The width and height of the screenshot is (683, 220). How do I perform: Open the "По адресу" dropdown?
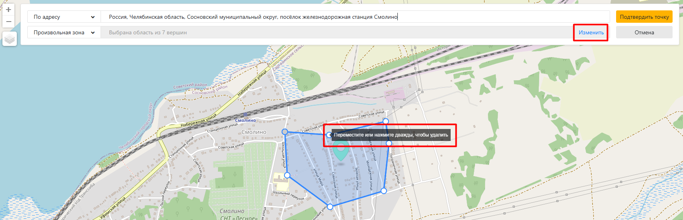(64, 17)
